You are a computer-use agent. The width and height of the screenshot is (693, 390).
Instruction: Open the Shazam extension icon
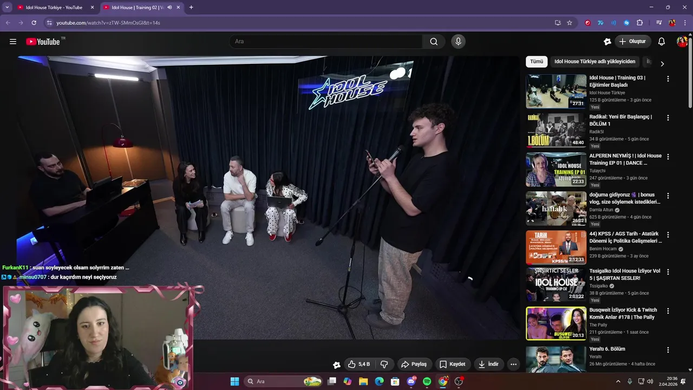(x=626, y=23)
